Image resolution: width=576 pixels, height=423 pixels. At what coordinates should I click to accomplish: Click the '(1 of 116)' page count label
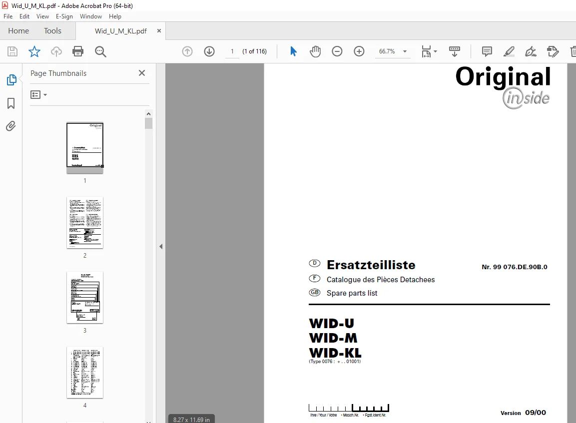tap(255, 51)
